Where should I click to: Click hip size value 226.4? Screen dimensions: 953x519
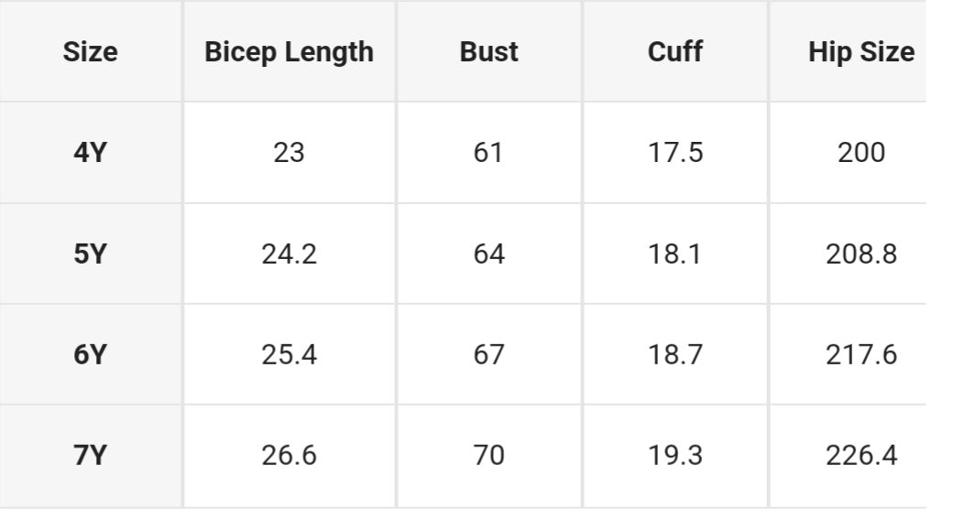click(860, 455)
